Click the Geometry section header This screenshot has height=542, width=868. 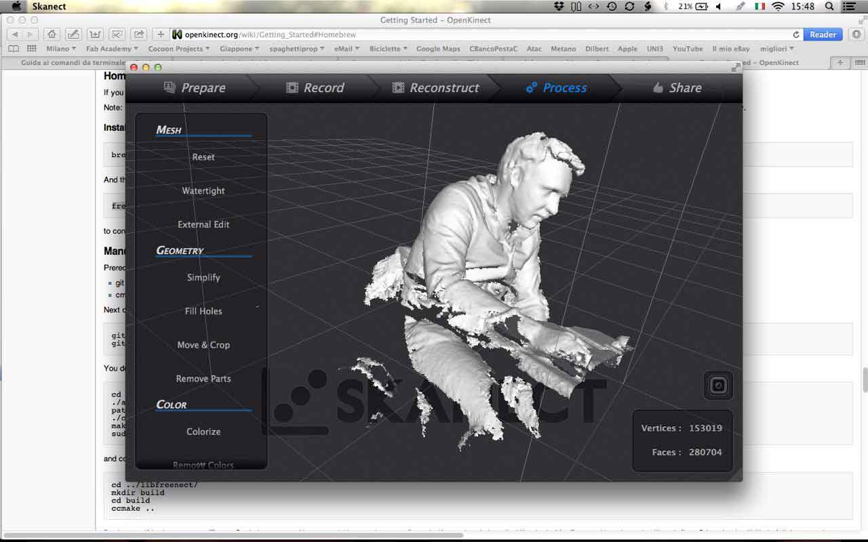180,250
